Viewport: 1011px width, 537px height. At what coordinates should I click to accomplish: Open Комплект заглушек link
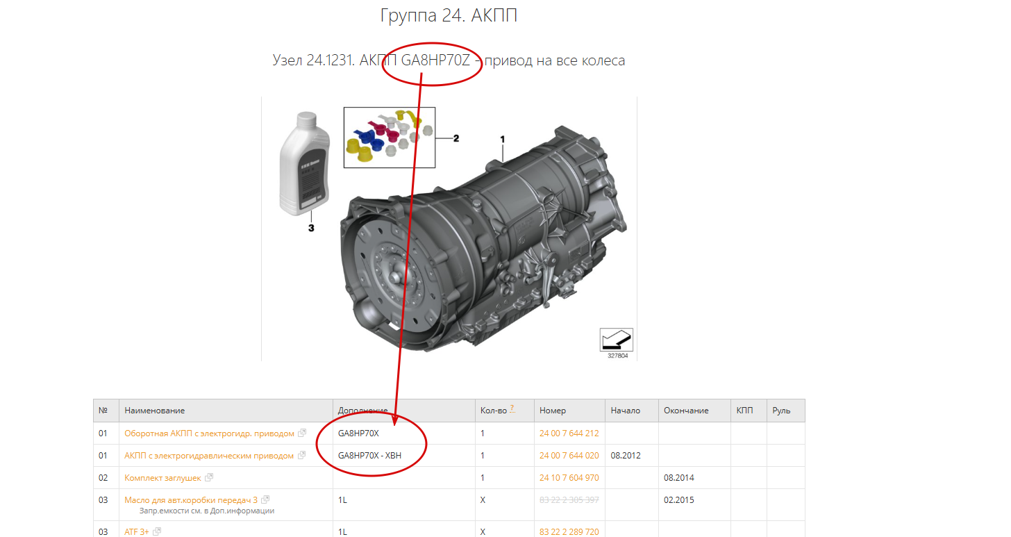[162, 477]
